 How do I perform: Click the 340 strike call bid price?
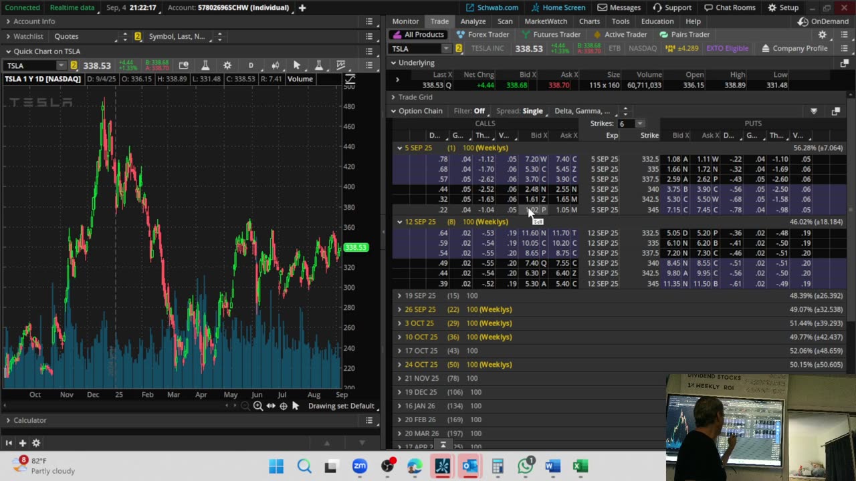click(532, 189)
